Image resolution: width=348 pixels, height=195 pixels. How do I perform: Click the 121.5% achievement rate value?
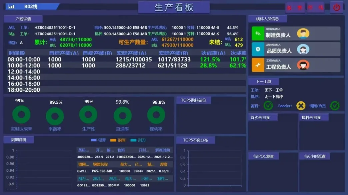(x=210, y=59)
